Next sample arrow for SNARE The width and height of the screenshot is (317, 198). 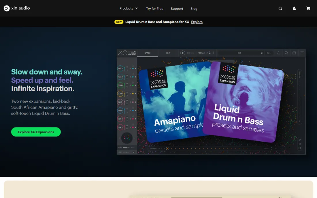pos(136,111)
